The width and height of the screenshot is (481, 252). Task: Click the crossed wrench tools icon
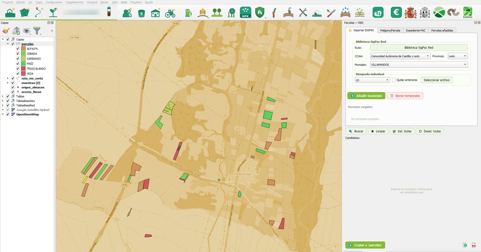click(303, 13)
